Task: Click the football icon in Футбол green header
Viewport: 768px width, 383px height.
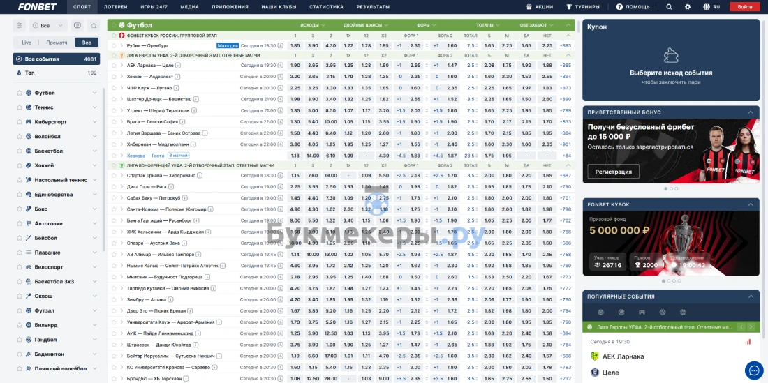Action: (x=121, y=25)
